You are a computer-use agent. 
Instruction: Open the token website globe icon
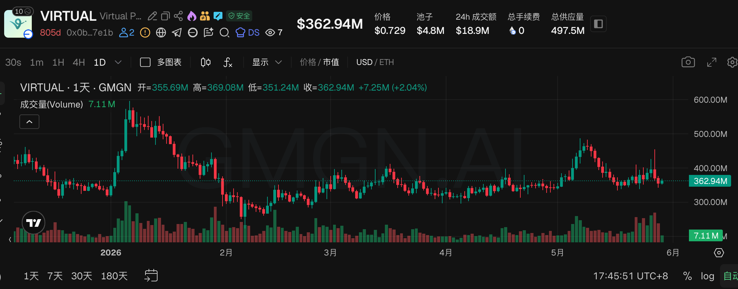[161, 32]
